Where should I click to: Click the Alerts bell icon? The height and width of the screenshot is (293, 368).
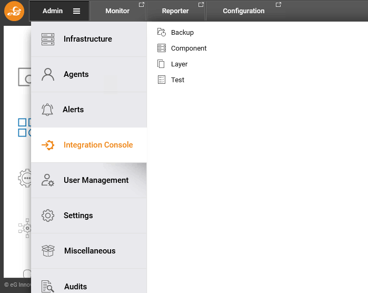(47, 110)
